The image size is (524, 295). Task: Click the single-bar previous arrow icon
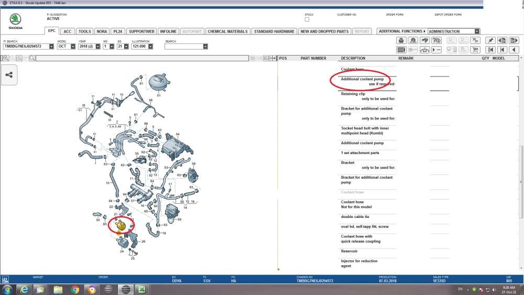pos(502,50)
